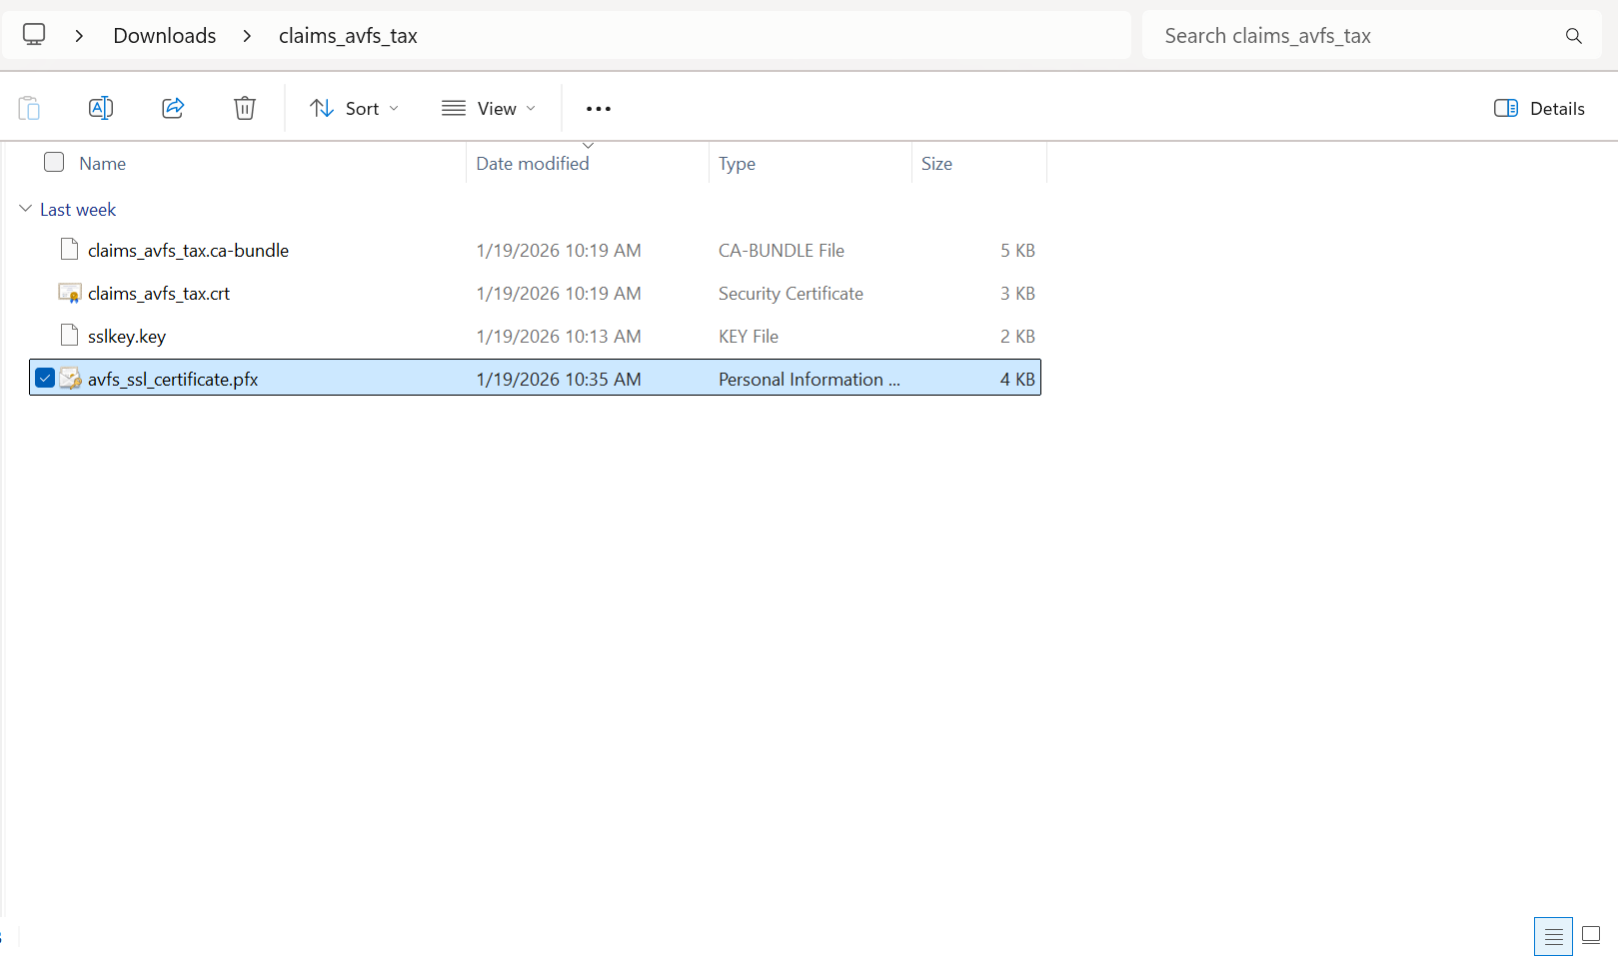Collapse the Last week group
Image resolution: width=1618 pixels, height=956 pixels.
(x=26, y=209)
